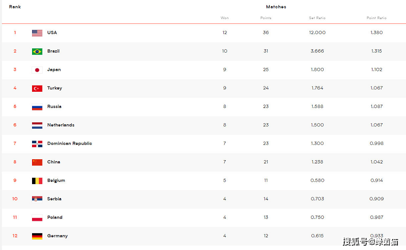Select USA's set ratio 12.000
Screen dimensions: 406x250
click(x=317, y=33)
